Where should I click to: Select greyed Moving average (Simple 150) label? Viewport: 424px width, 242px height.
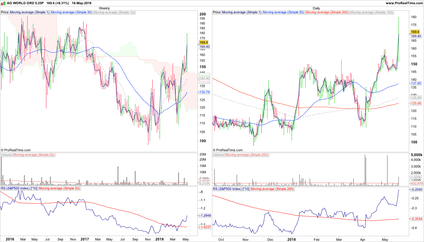(371, 12)
